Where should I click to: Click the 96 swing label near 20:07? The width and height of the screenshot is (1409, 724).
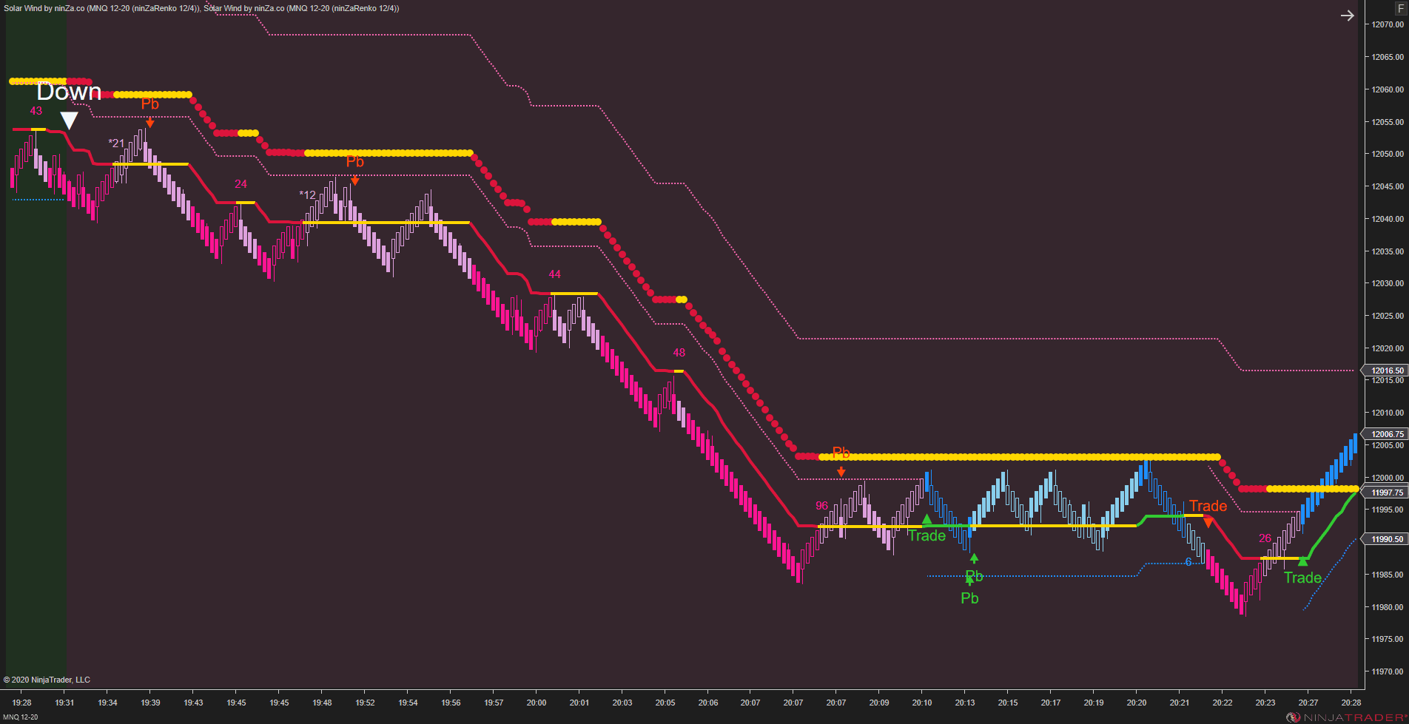coord(821,506)
